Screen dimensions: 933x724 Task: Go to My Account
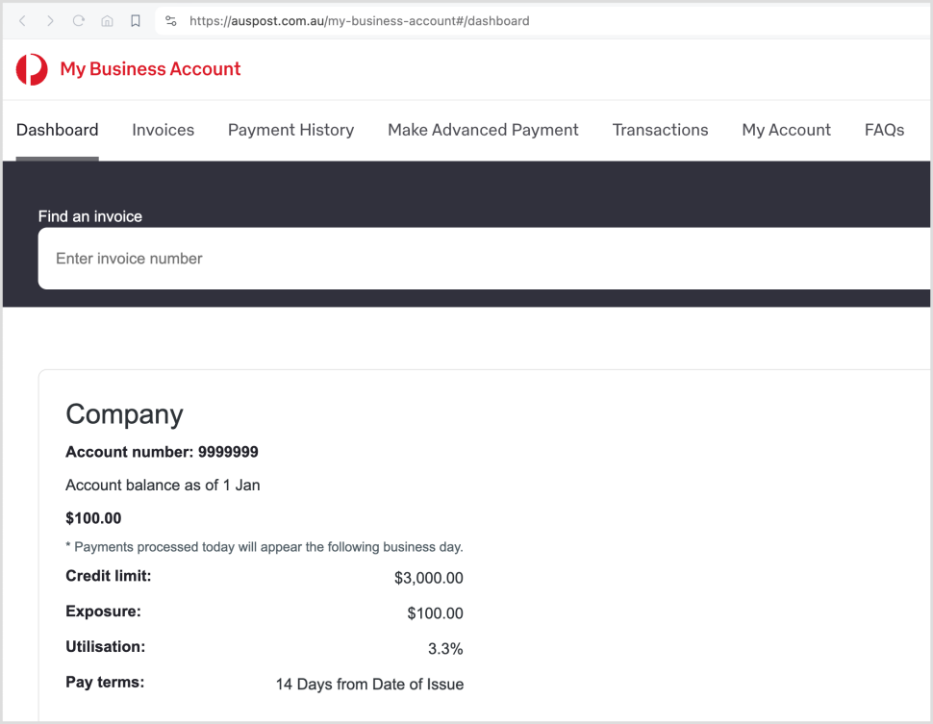pos(786,129)
